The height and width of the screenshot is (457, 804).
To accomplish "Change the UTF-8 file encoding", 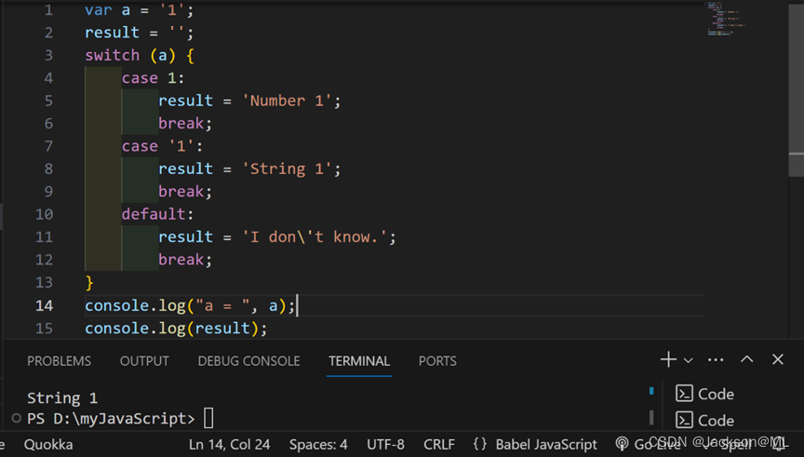I will click(x=385, y=445).
